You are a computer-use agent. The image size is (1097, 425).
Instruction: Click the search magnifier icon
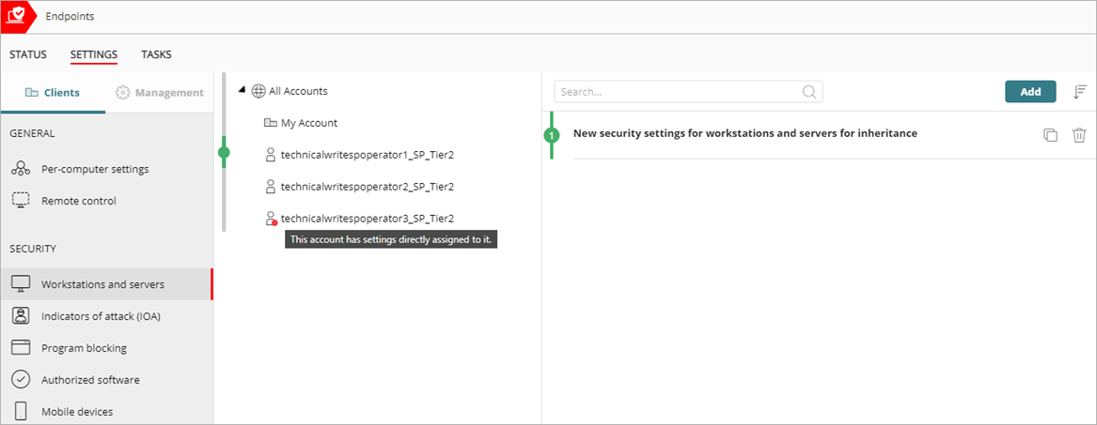tap(808, 92)
